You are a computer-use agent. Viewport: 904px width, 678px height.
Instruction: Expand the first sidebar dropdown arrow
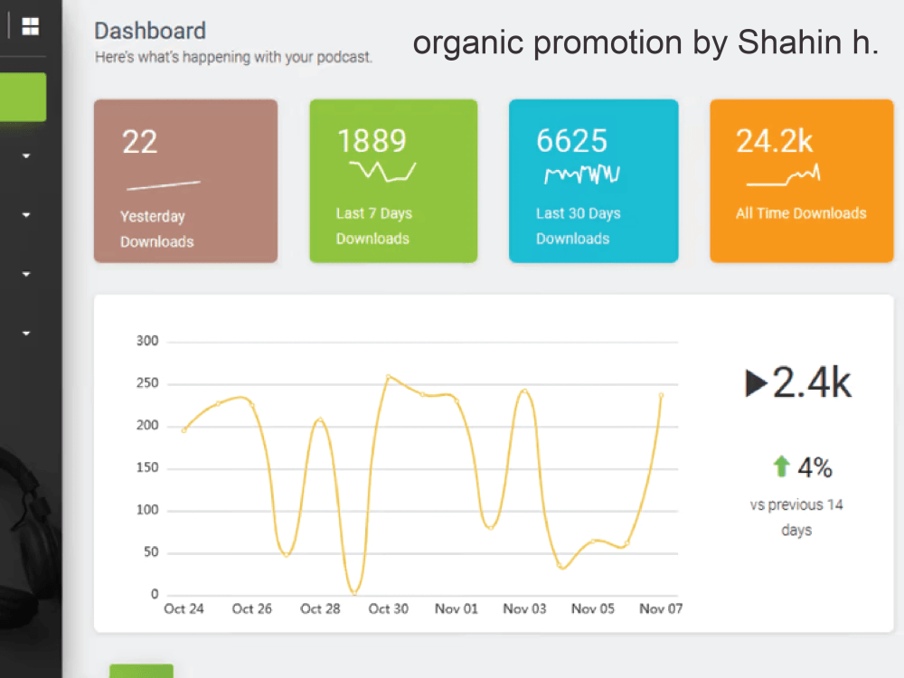click(26, 155)
